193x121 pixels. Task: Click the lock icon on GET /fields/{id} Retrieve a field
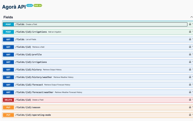click(x=190, y=47)
